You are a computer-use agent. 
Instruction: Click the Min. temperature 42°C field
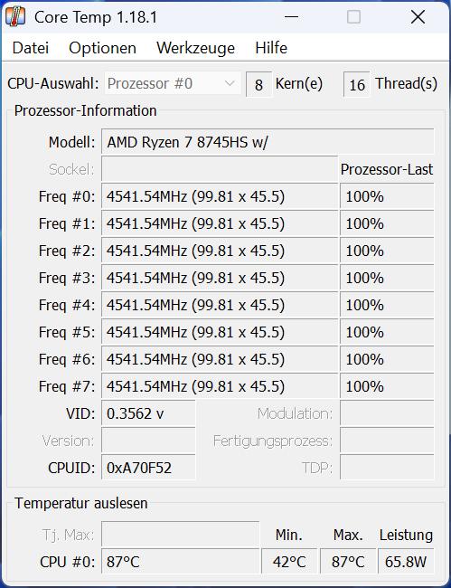tap(289, 562)
